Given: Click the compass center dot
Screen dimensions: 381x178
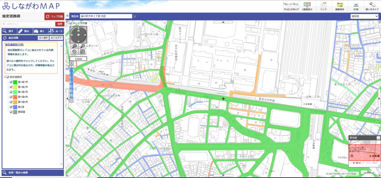Looking at the screenshot, I should [79, 35].
